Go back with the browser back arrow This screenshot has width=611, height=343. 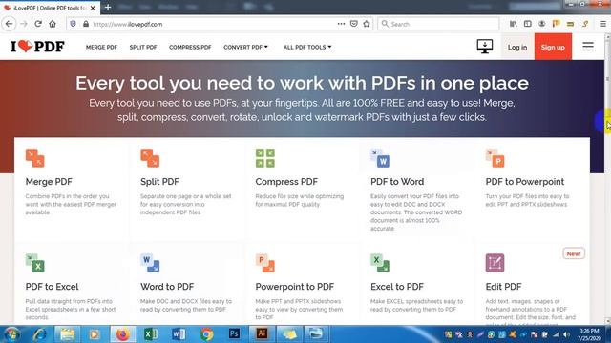(x=9, y=24)
